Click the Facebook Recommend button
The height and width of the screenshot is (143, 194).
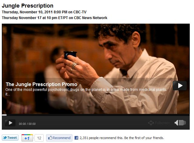click(x=59, y=138)
